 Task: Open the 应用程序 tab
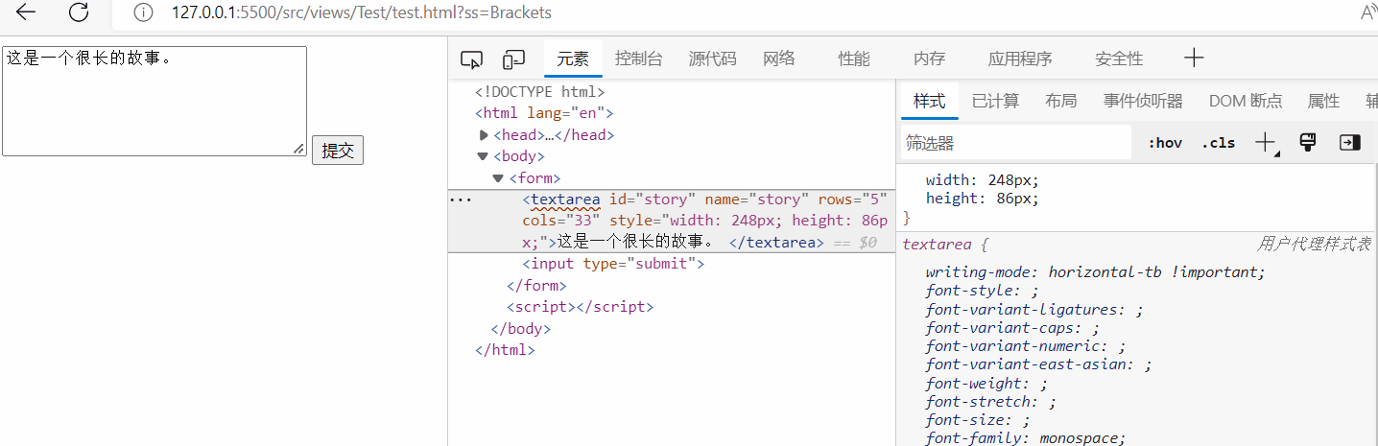(x=1020, y=59)
